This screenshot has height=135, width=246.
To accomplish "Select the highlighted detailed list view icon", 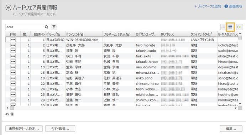I will pos(230,27).
